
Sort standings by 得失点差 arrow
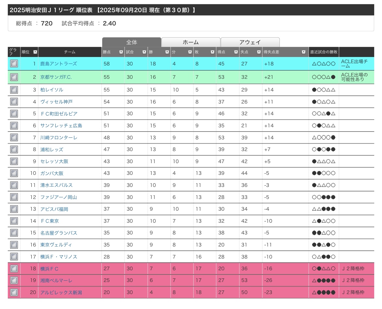[x=304, y=52]
